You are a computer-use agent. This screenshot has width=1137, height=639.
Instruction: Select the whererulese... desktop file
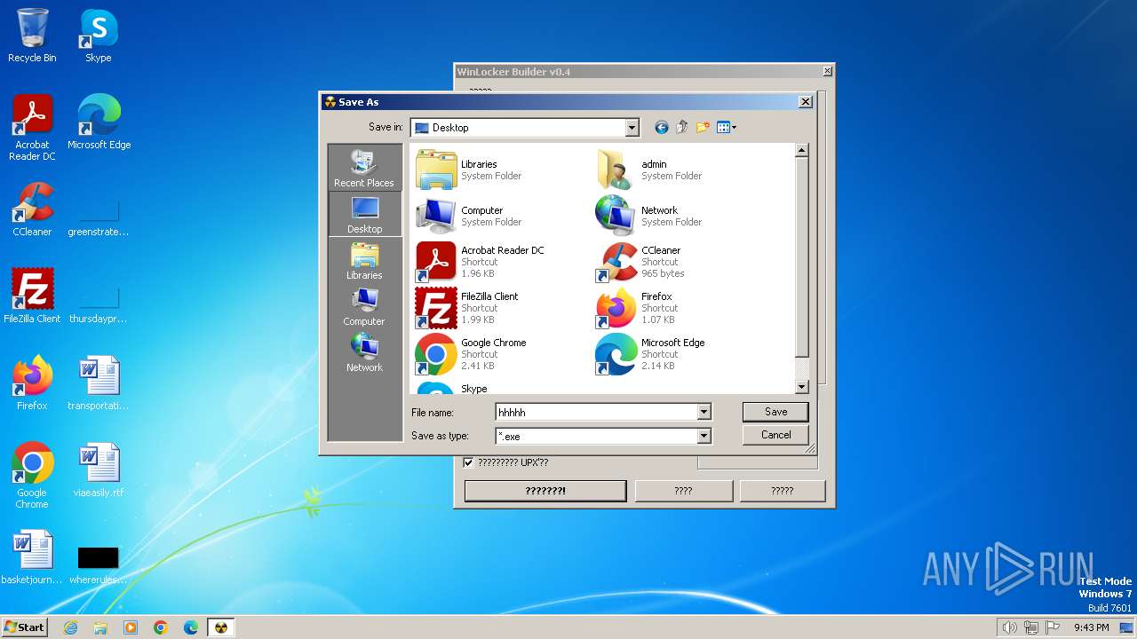click(x=99, y=564)
